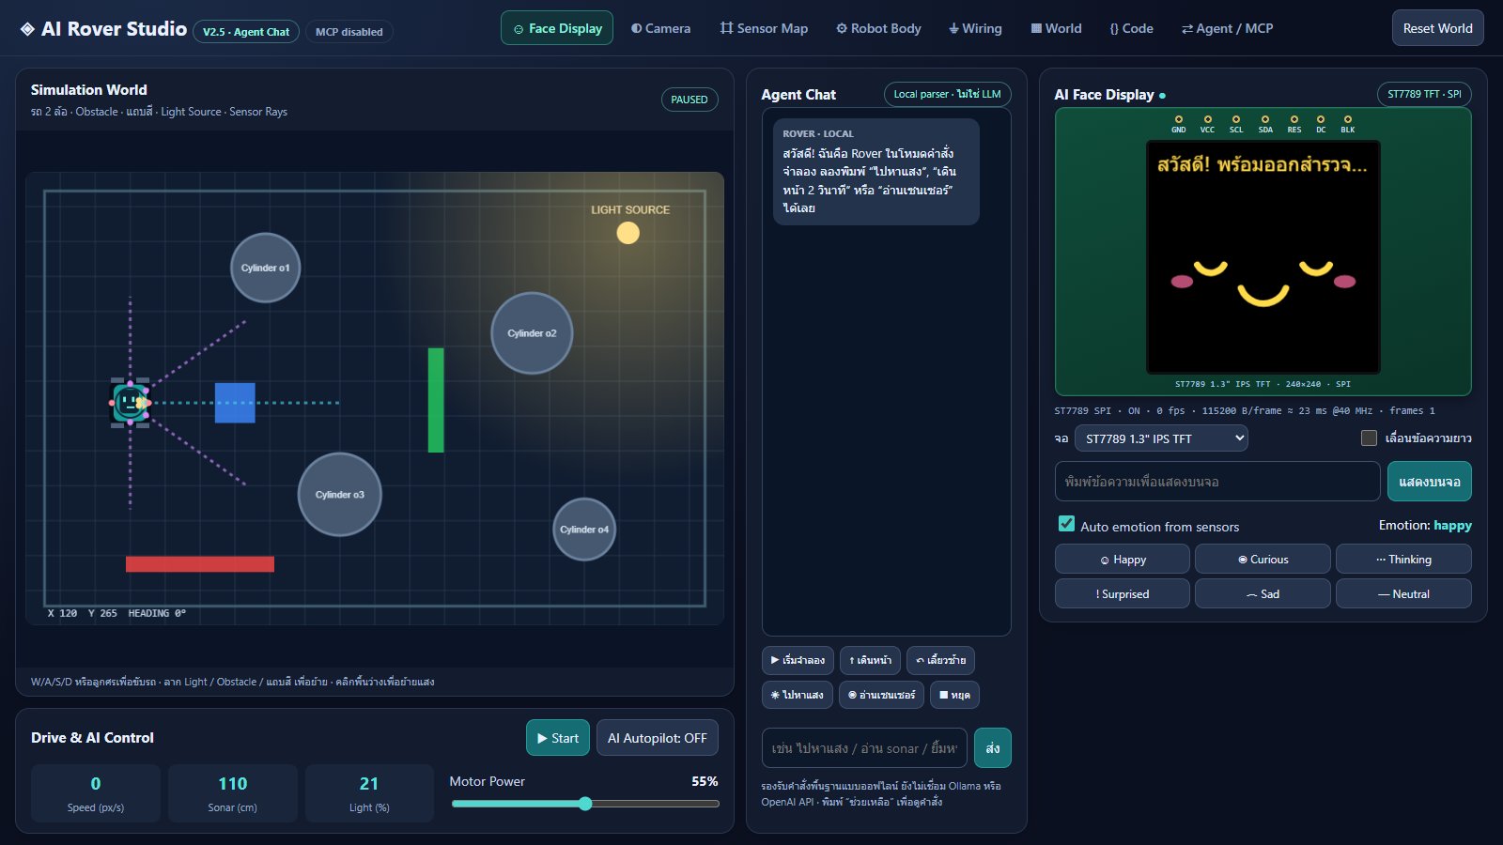Viewport: 1503px width, 845px height.
Task: Start the drive simulation
Action: [x=558, y=738]
